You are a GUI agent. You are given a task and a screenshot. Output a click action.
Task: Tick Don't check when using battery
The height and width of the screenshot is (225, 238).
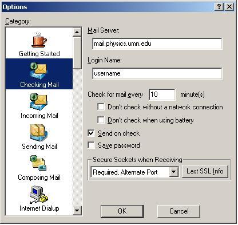pyautogui.click(x=101, y=120)
